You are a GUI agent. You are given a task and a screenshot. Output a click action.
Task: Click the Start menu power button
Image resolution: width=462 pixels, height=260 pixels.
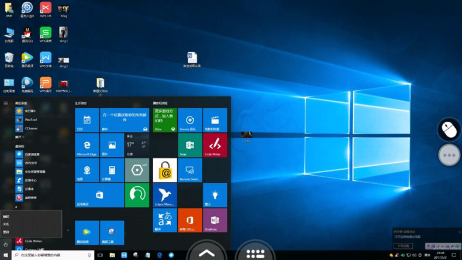(x=5, y=244)
